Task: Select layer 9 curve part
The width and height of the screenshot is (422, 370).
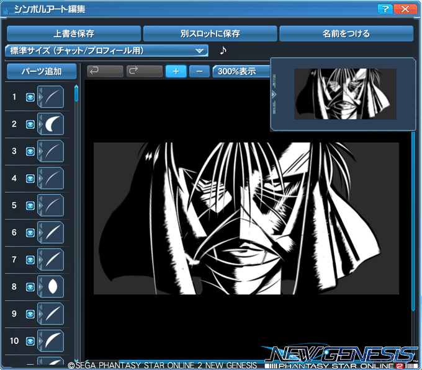Action: pos(51,314)
